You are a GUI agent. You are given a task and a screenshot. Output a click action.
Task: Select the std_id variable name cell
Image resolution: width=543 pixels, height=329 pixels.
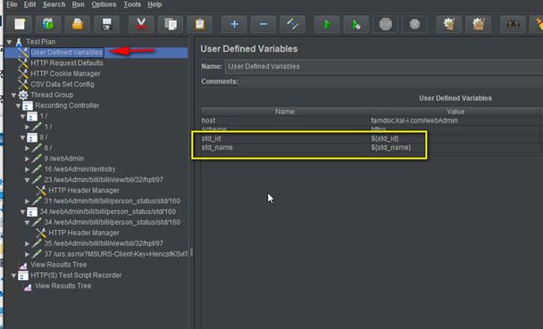(286, 138)
